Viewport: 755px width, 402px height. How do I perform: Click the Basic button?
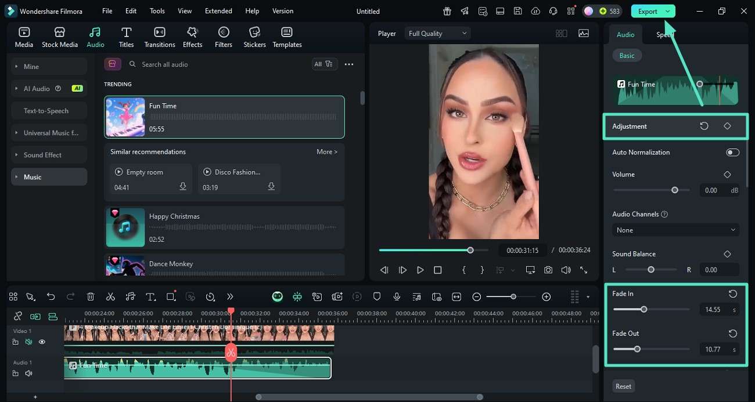(x=627, y=56)
